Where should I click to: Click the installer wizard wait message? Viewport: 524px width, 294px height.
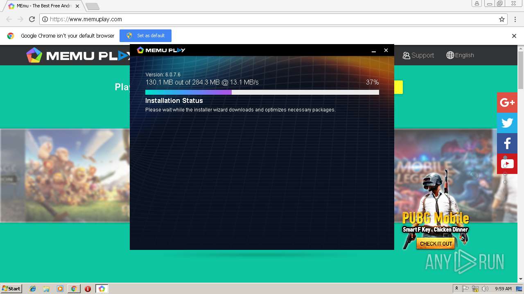coord(240,110)
